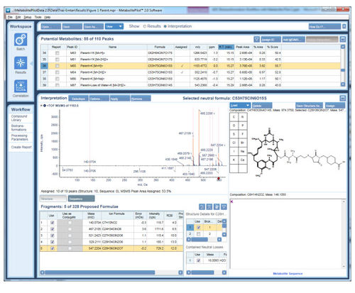Select the Ca element in the palette
Viewport: 355px width, 293px height.
point(243,160)
